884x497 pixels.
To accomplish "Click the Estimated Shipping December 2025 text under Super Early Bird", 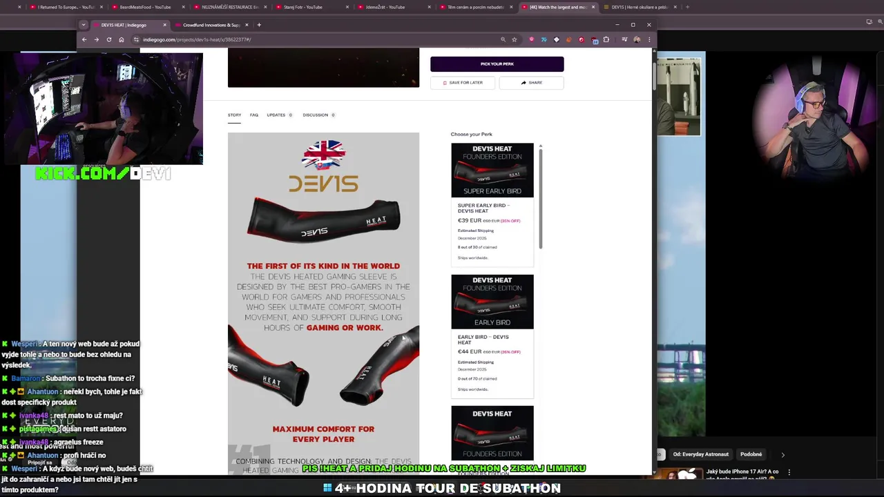I will point(476,234).
